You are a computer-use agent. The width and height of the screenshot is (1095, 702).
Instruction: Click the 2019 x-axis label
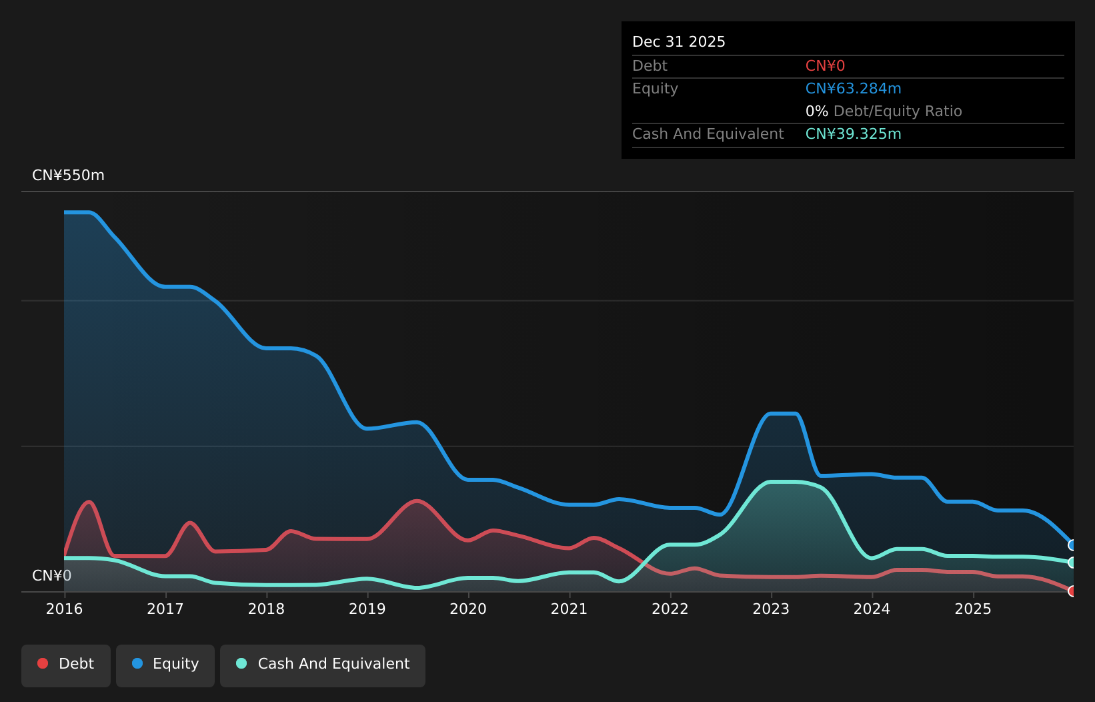(x=367, y=609)
